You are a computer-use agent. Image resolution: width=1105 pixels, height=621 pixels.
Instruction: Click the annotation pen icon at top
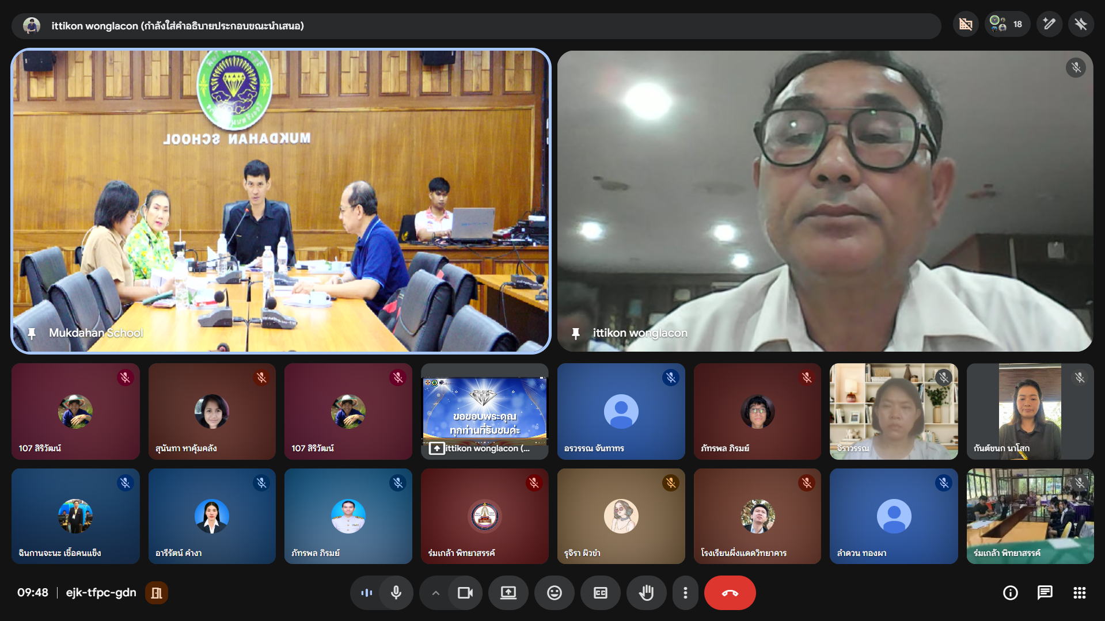[x=1049, y=24]
